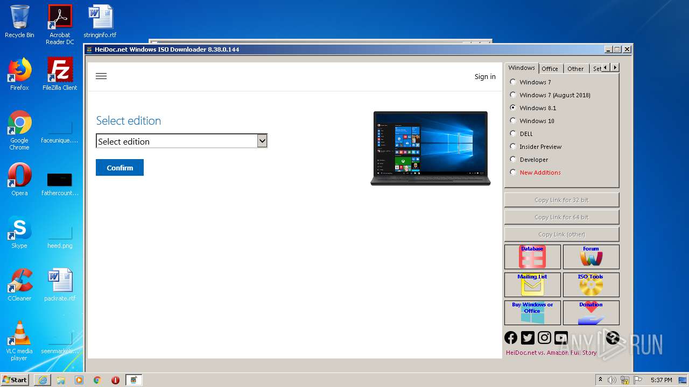689x387 pixels.
Task: Open Internet Explorer in taskbar
Action: [43, 380]
